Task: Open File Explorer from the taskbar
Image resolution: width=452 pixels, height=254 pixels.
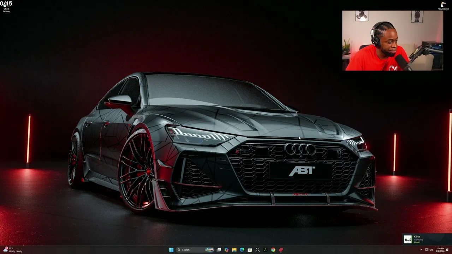Action: coord(234,250)
